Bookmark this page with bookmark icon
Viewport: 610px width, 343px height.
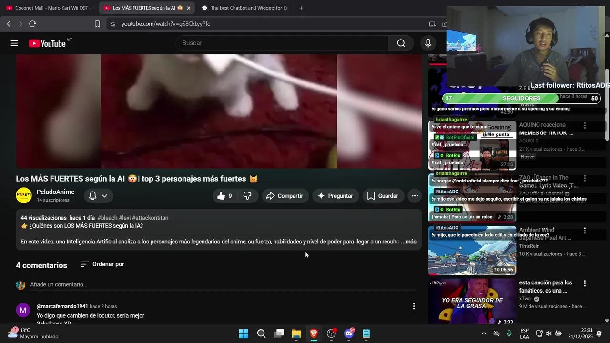click(97, 24)
